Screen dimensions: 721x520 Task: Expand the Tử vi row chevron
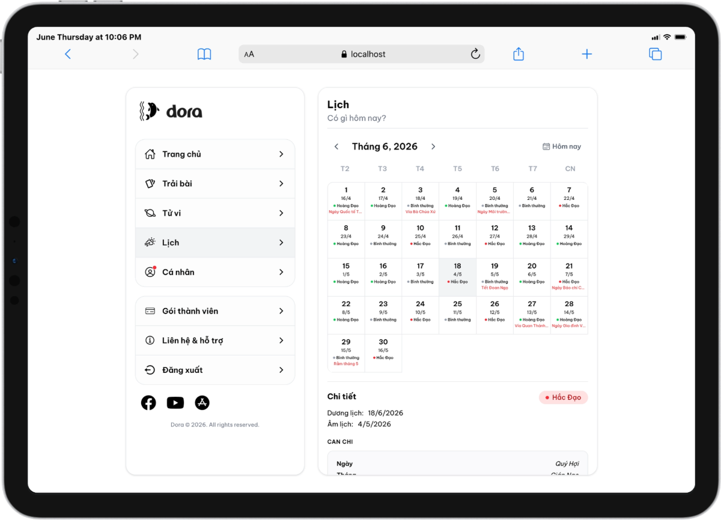point(281,213)
